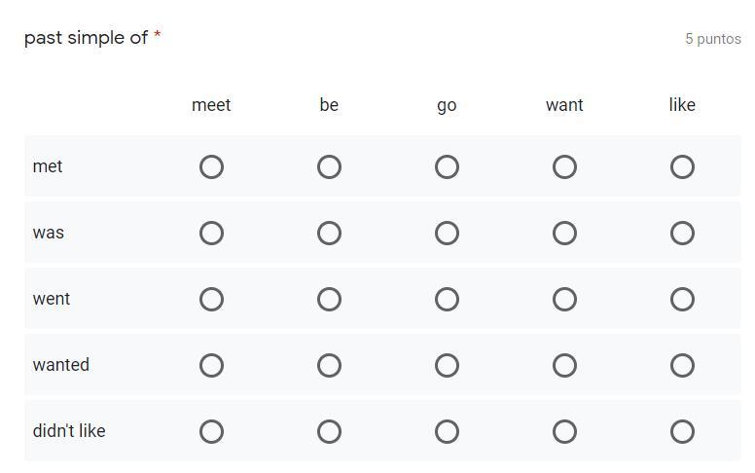Pick 'like' in the 'wanted' row
The width and height of the screenshot is (755, 473).
(682, 366)
